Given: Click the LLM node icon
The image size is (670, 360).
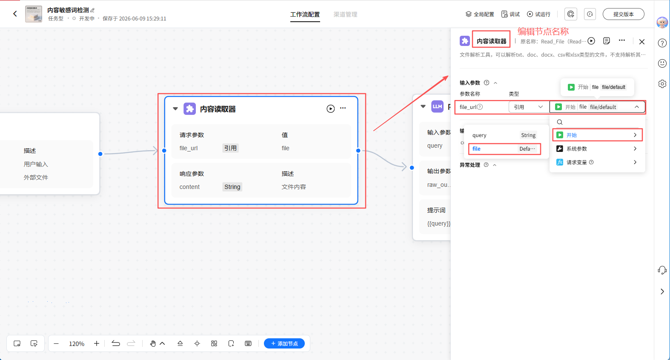Looking at the screenshot, I should 438,106.
